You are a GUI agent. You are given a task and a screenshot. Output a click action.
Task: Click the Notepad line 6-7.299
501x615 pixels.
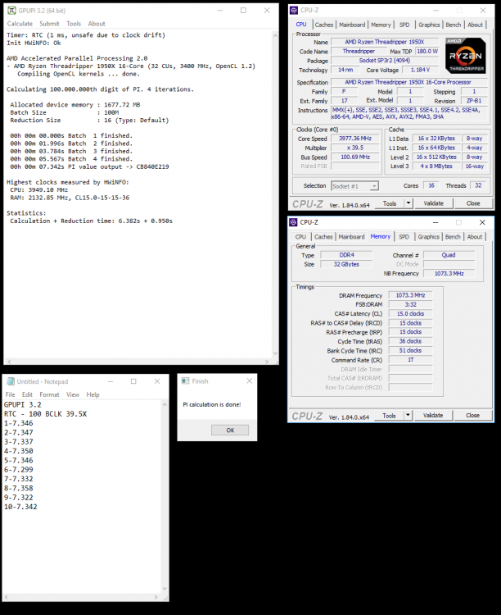pos(19,470)
